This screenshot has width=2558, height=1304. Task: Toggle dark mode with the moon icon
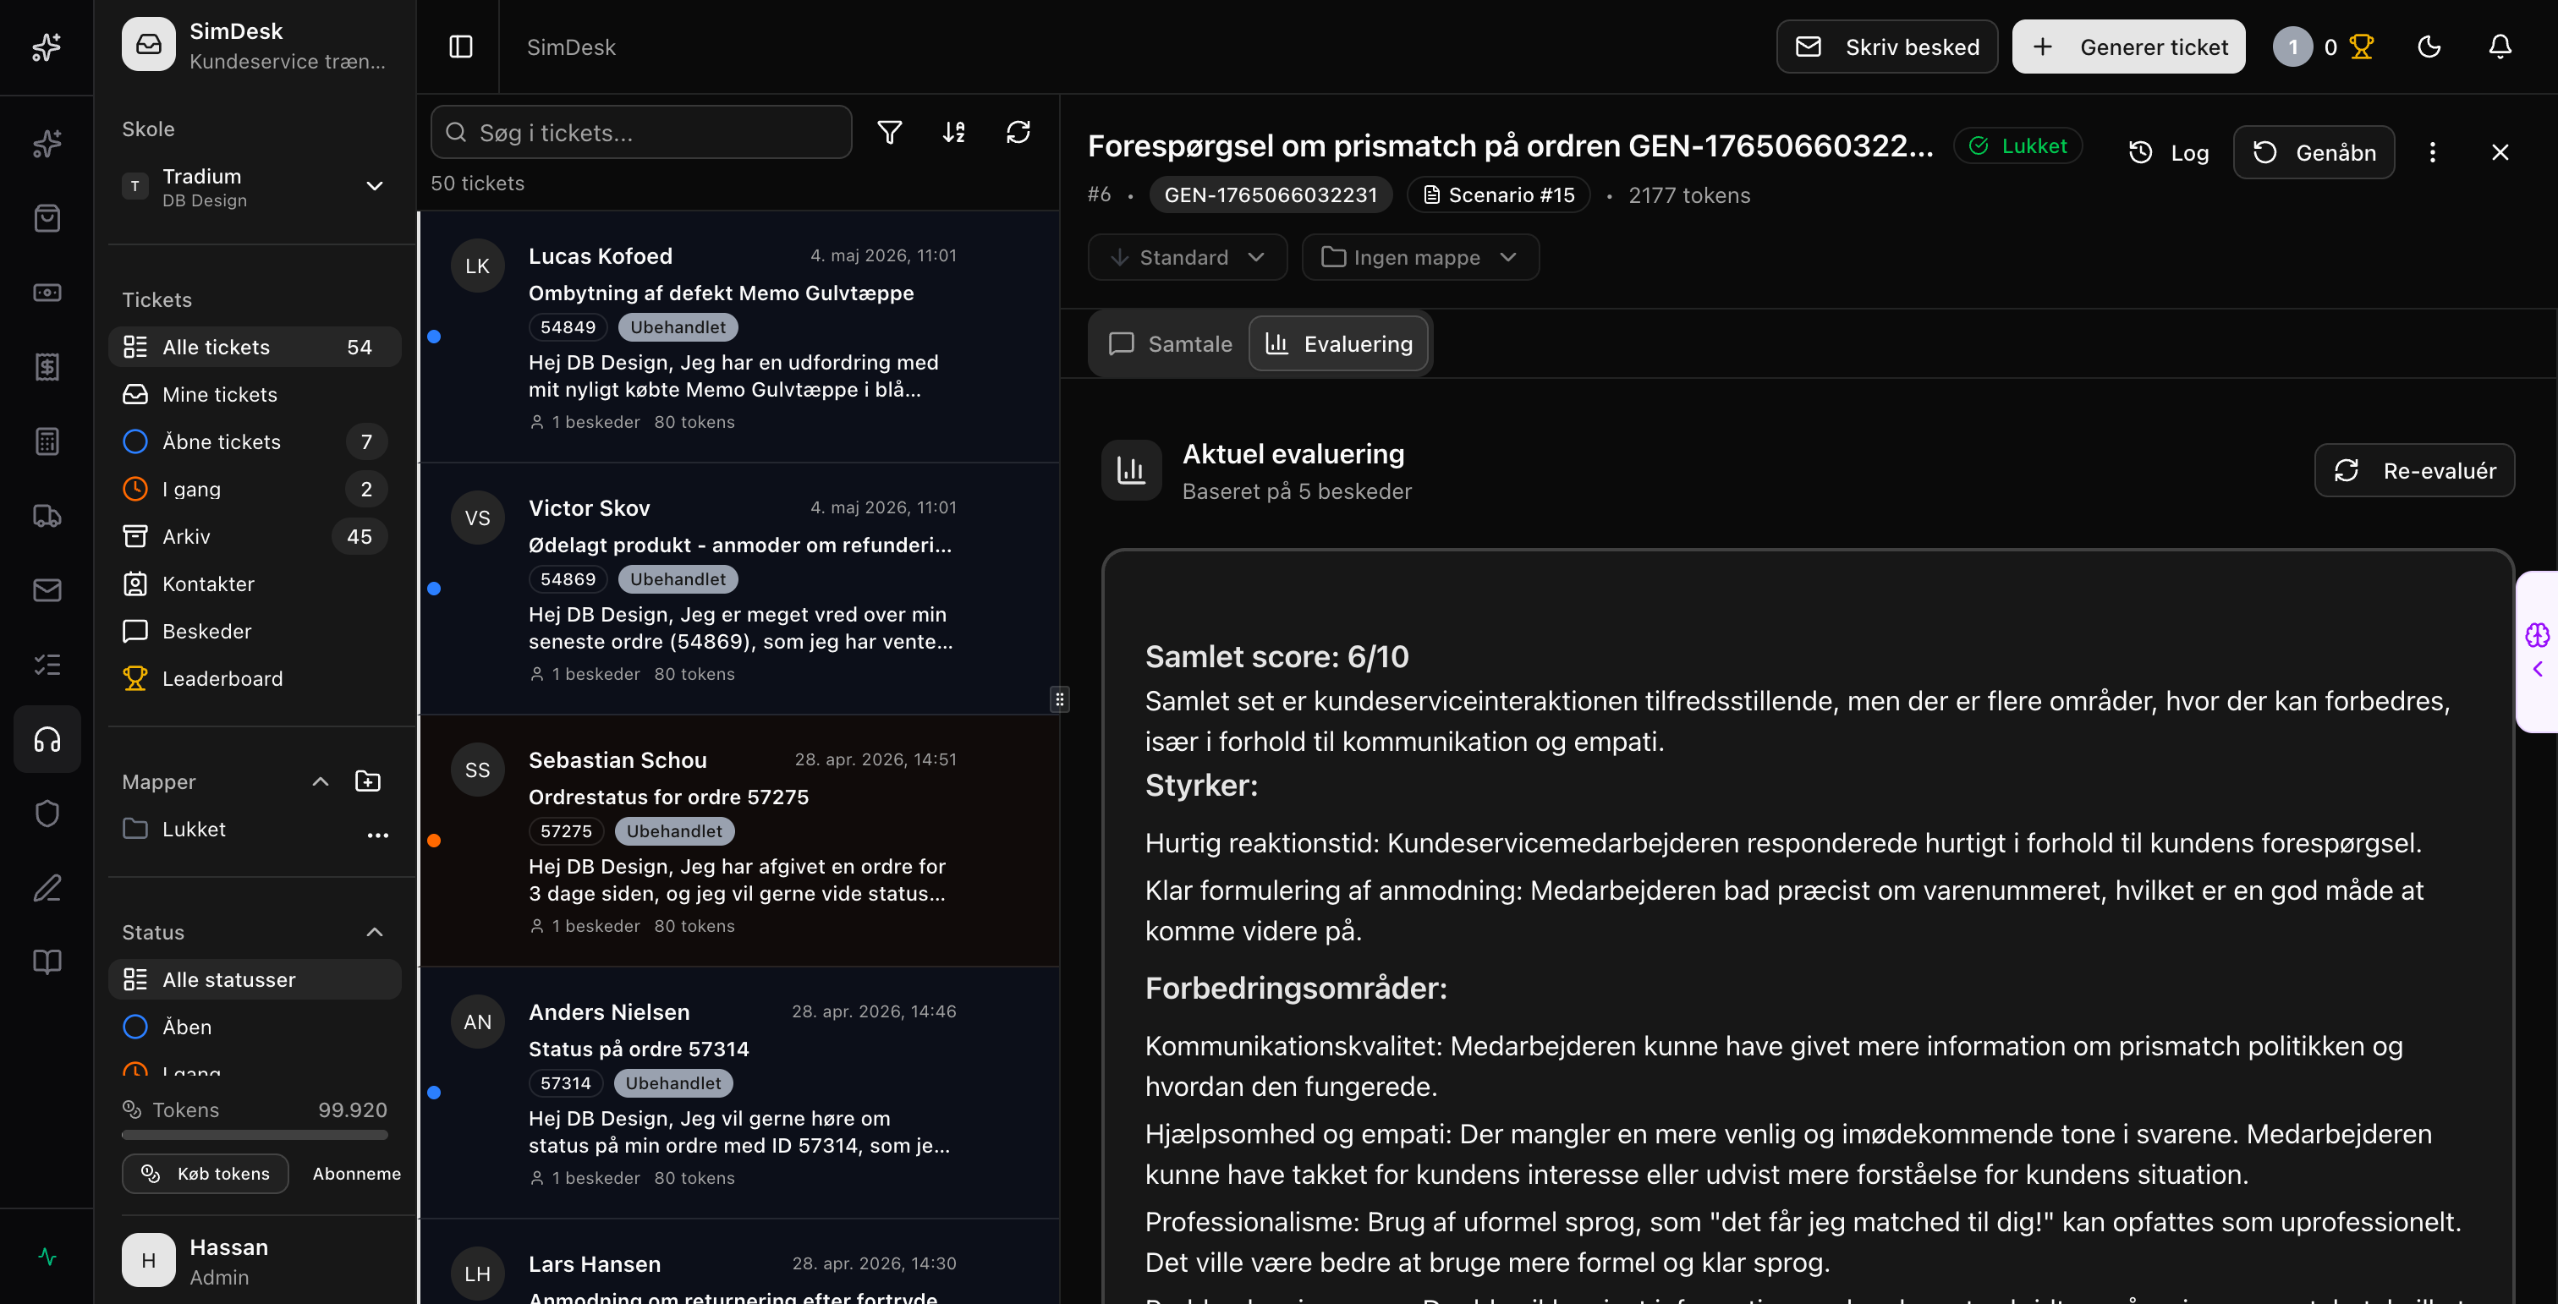click(2429, 47)
